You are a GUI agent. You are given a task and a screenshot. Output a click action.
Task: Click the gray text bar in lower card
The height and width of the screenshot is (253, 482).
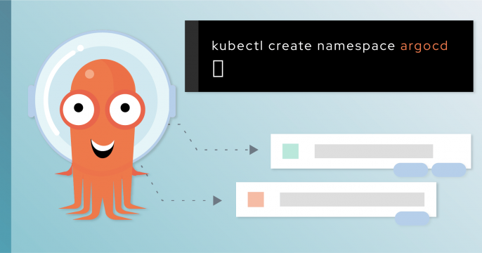(x=352, y=199)
